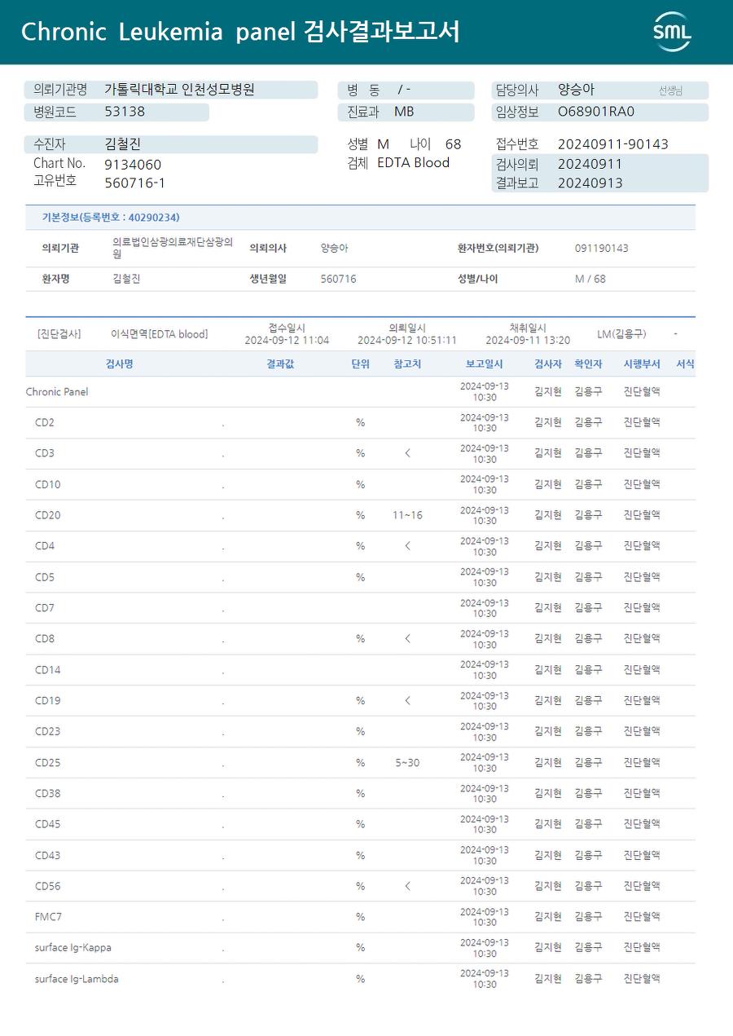733x1036 pixels.
Task: Select the 의뢰기관 value '의료법인삼광의료재단삼광의원'
Action: click(x=173, y=248)
